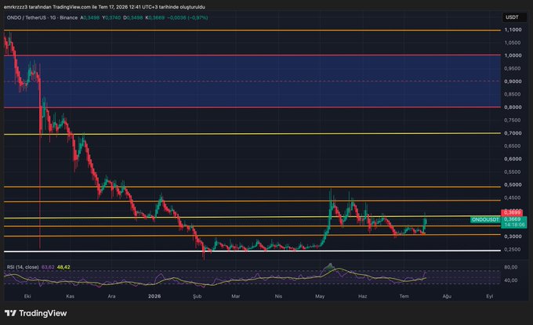Click the 0,7000 price axis label
This screenshot has width=533, height=325.
click(x=513, y=133)
